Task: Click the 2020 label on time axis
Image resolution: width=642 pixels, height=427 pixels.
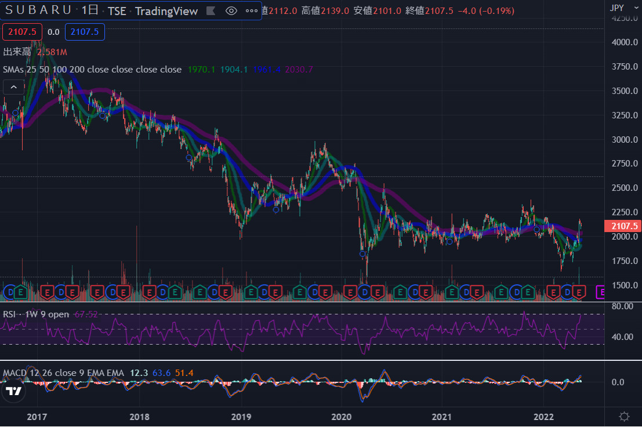Action: click(342, 417)
